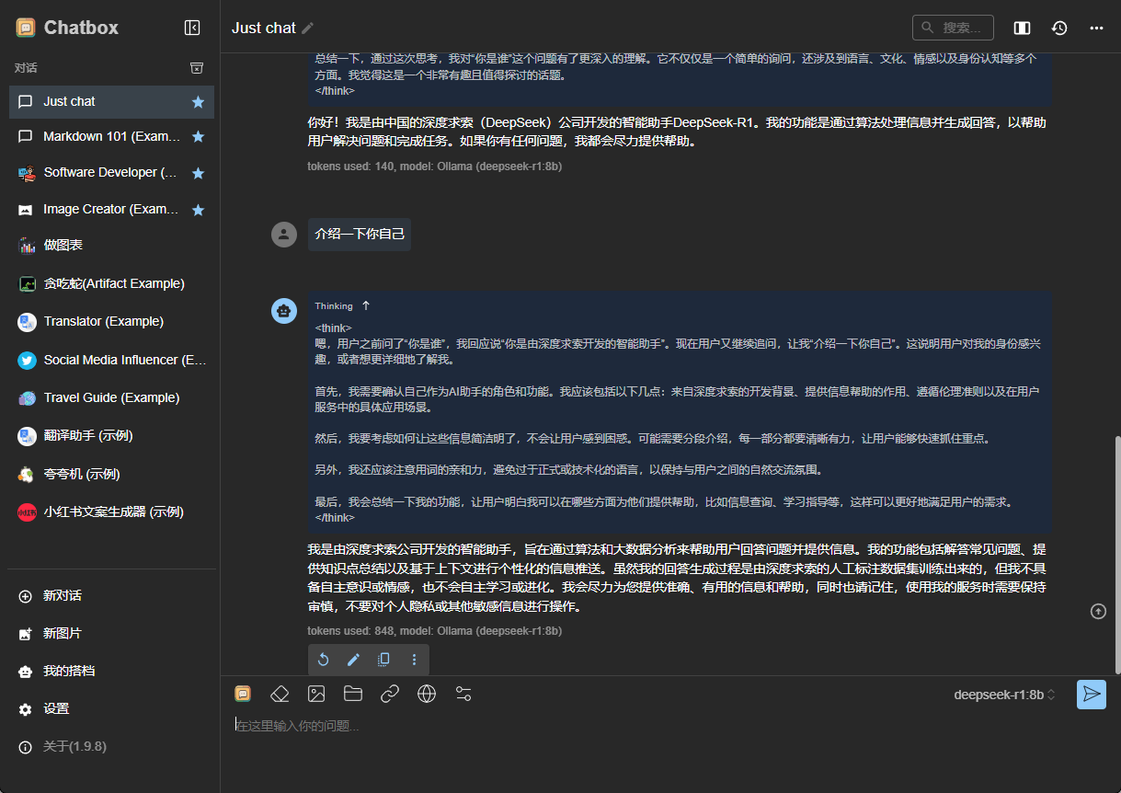Open the three-dot more menu at top right

(x=1096, y=28)
